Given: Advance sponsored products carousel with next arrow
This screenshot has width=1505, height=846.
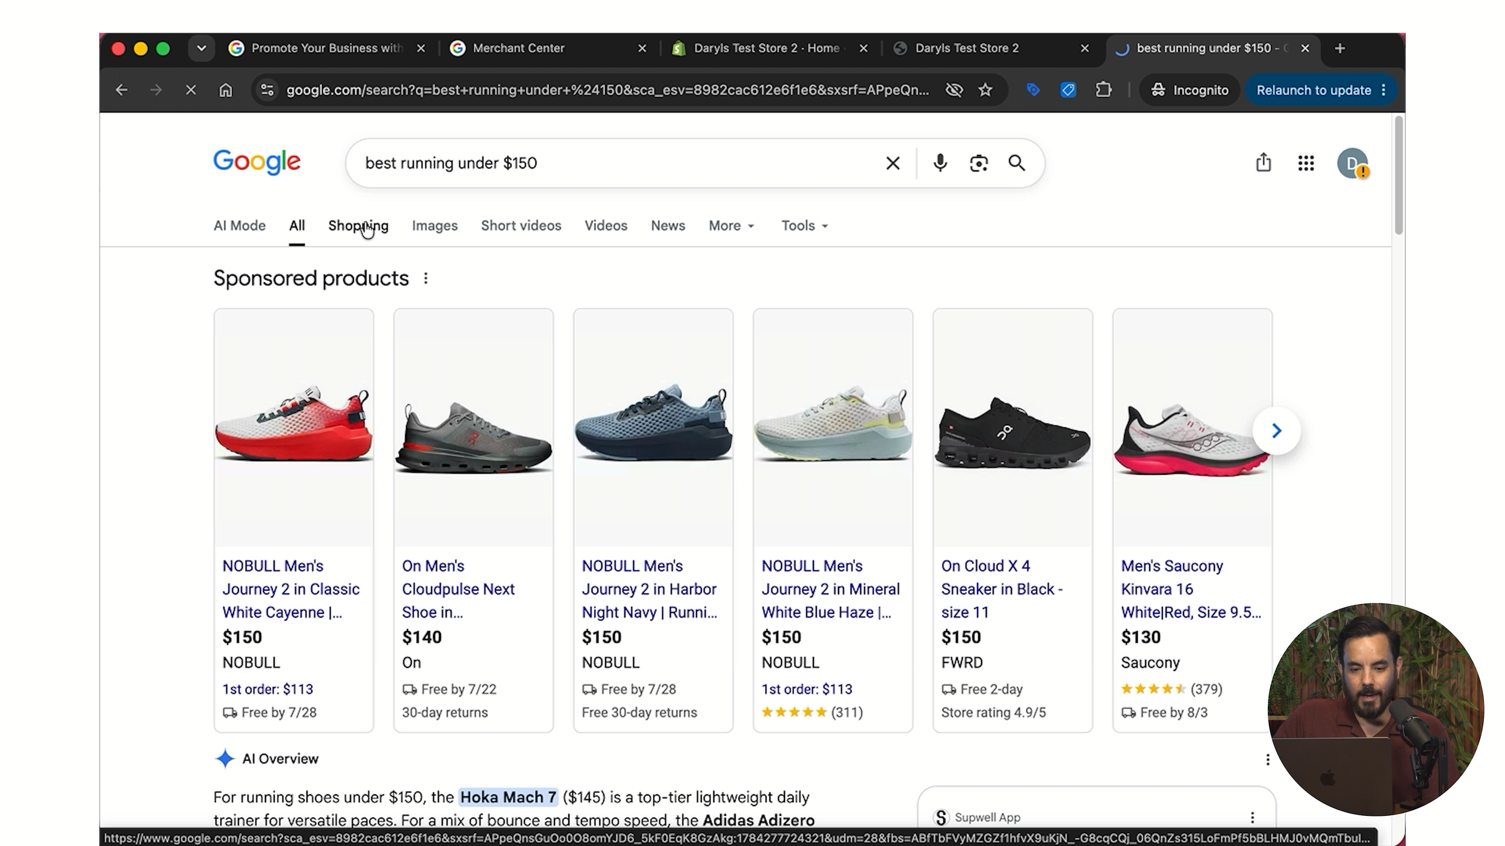Looking at the screenshot, I should pyautogui.click(x=1276, y=431).
